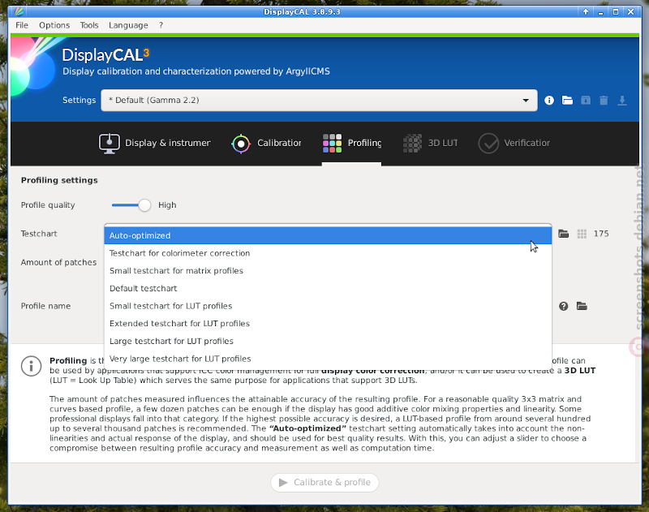Choose Very large testchart for LUT profiles
The width and height of the screenshot is (649, 512).
[x=328, y=359]
